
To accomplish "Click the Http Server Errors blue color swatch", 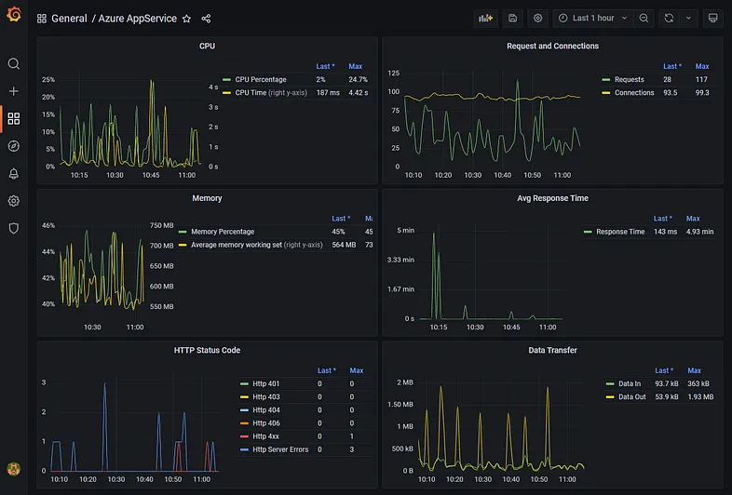I will (244, 449).
